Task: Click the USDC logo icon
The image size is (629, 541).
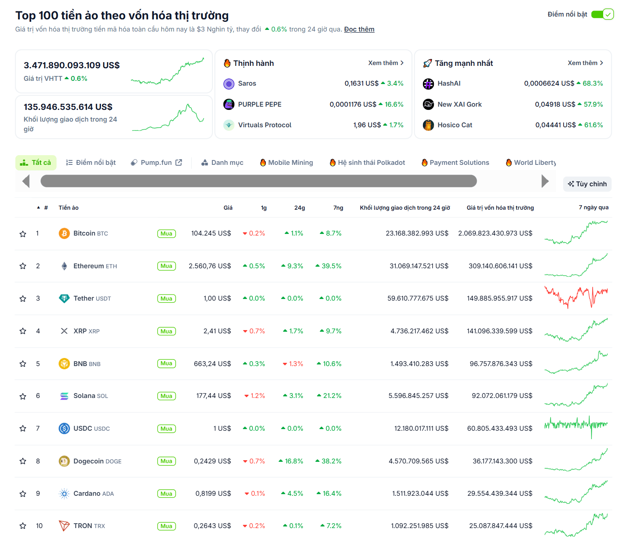Action: click(x=64, y=428)
